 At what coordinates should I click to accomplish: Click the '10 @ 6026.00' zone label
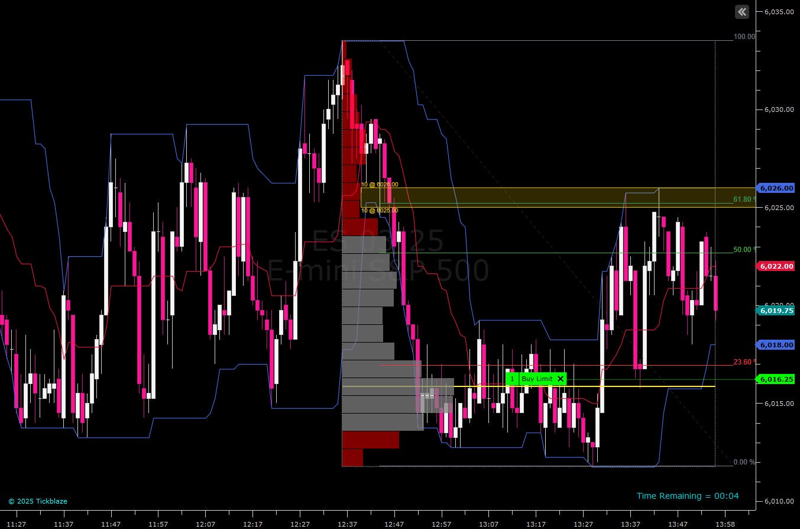[380, 185]
